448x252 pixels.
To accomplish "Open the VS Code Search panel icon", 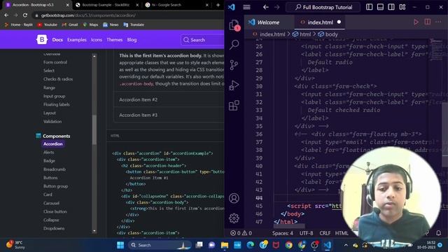I will (234, 45).
